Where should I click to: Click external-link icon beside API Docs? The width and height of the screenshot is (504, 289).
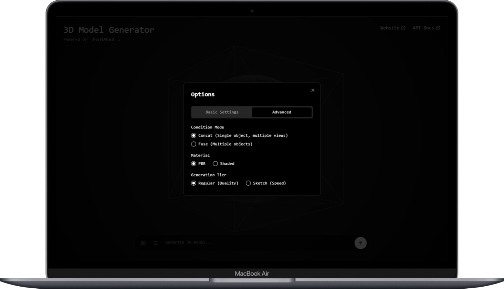438,28
